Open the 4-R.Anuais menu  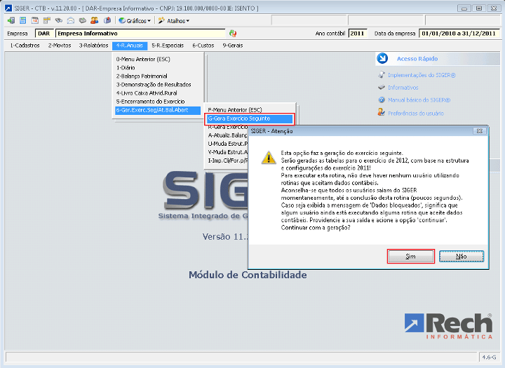(x=130, y=46)
